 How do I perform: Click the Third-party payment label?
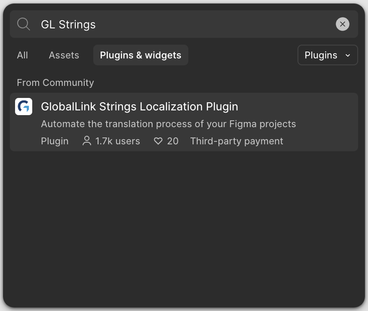236,141
